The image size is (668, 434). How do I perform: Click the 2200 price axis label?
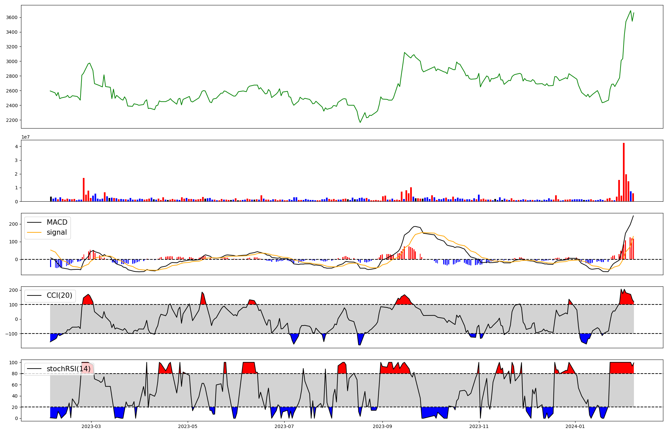pos(12,120)
